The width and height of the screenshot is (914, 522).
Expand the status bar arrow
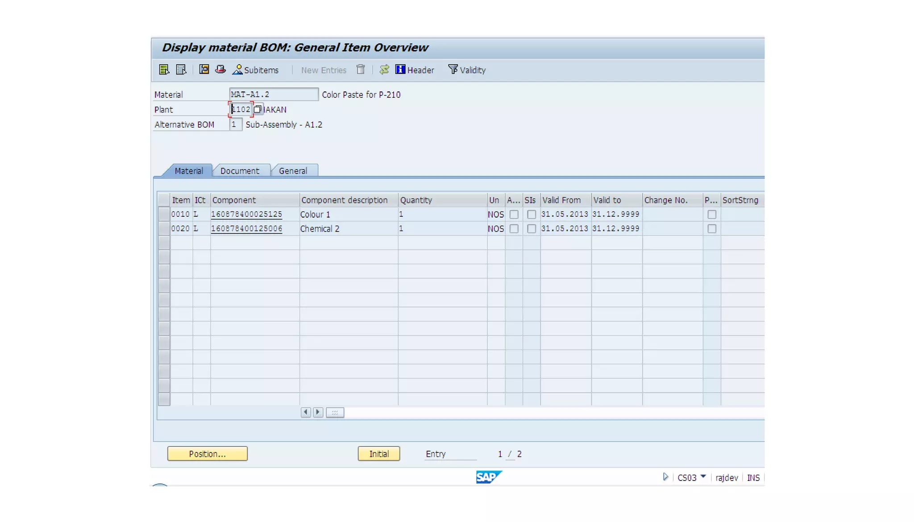coord(665,477)
